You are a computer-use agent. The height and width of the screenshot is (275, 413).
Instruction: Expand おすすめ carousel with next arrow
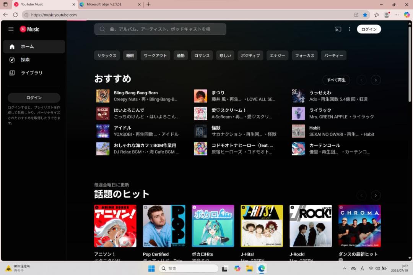(x=376, y=80)
